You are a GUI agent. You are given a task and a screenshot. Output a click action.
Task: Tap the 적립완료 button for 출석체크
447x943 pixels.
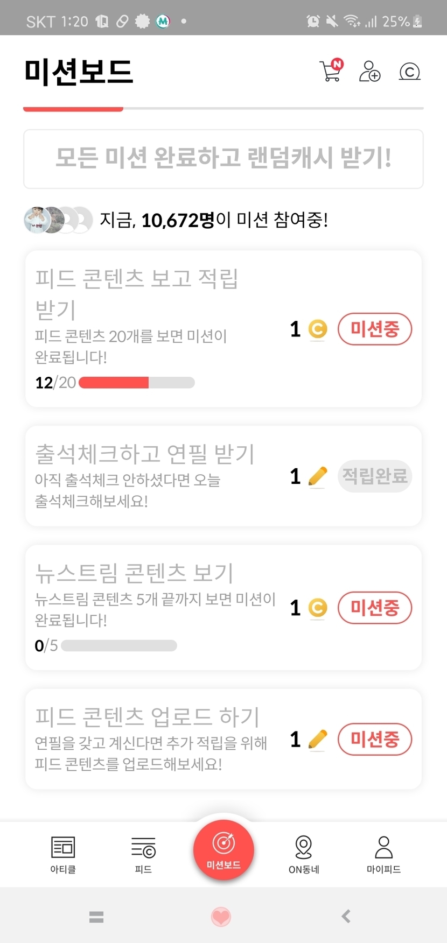pos(375,476)
